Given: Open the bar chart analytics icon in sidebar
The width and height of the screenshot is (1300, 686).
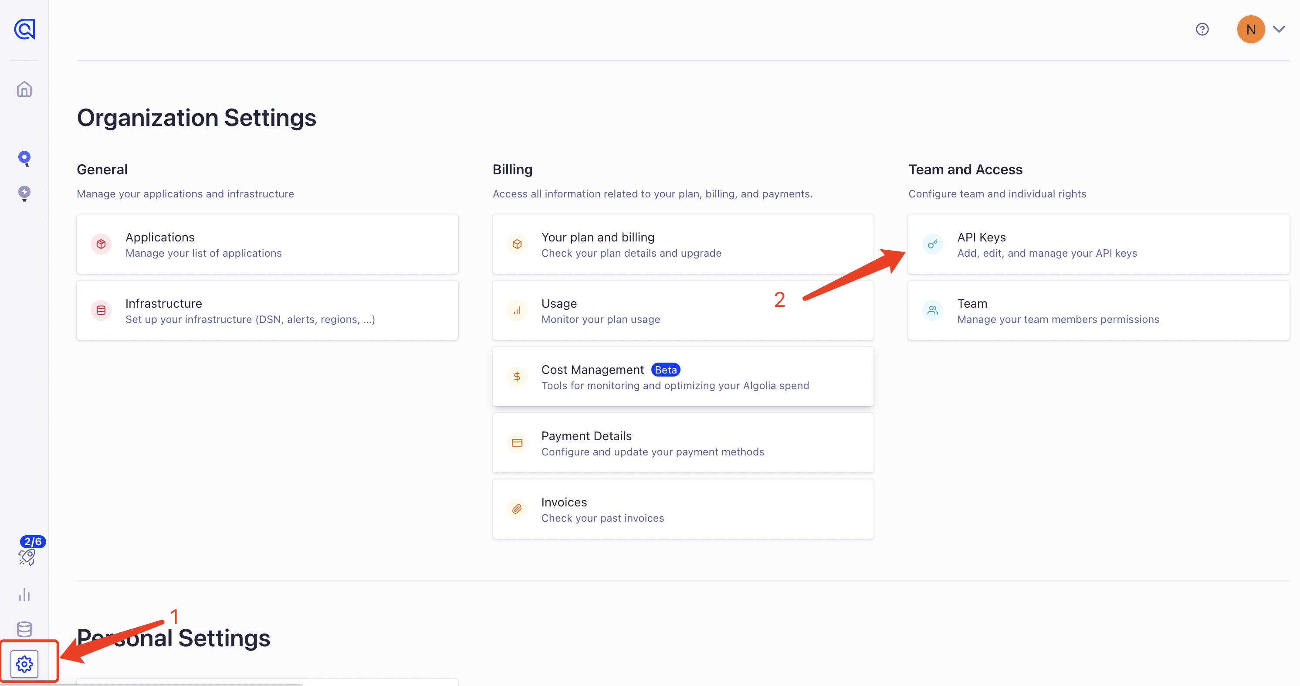Looking at the screenshot, I should 24,594.
